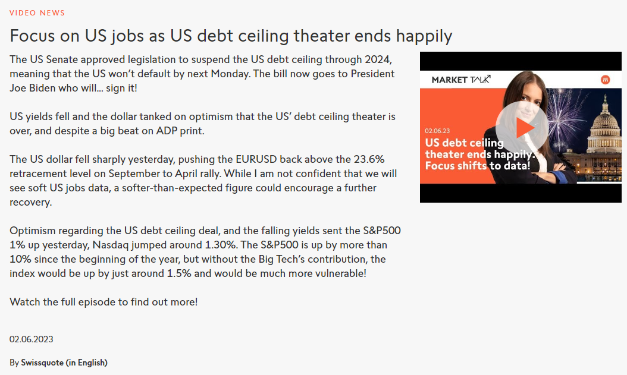Click the headline about US debt ceiling theater
The height and width of the screenshot is (375, 627).
[231, 36]
